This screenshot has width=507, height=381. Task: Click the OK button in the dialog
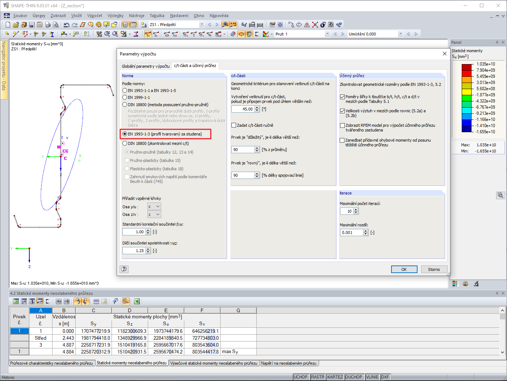(404, 269)
